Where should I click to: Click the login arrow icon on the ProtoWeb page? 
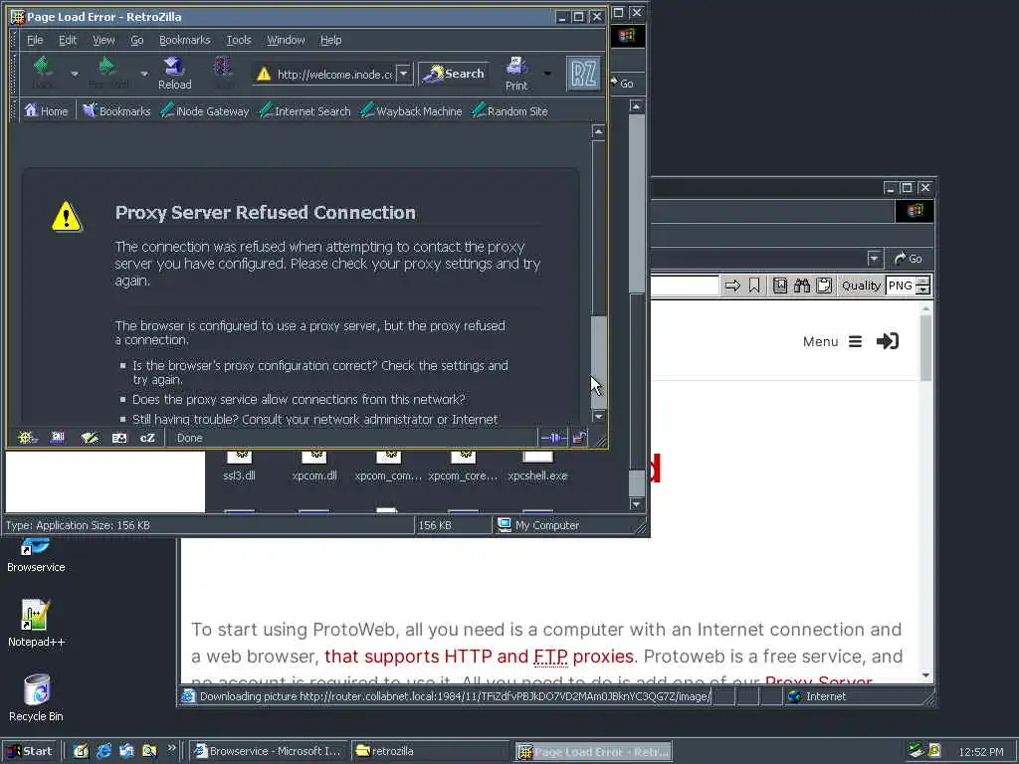point(888,341)
